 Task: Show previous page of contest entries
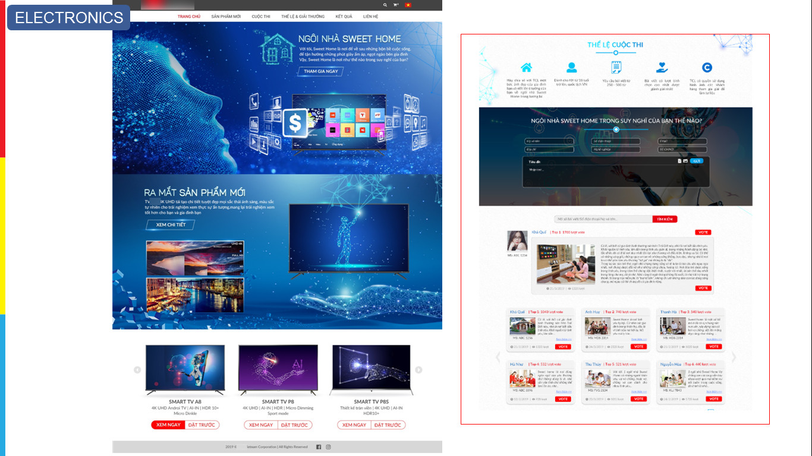(498, 357)
